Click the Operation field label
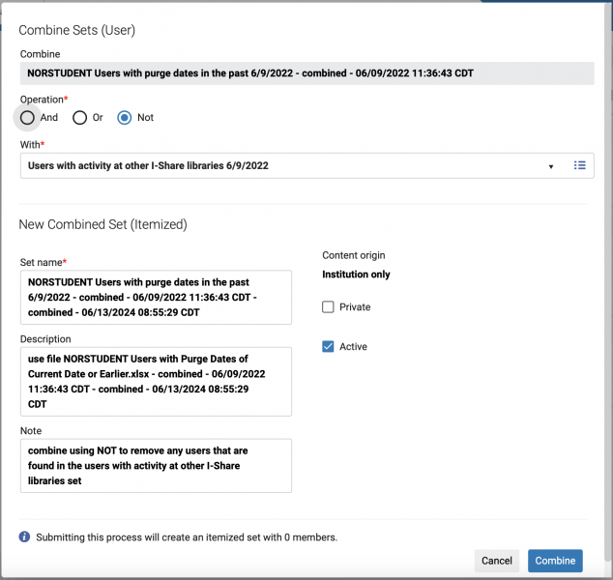Screen dimensions: 613x580 point(44,100)
